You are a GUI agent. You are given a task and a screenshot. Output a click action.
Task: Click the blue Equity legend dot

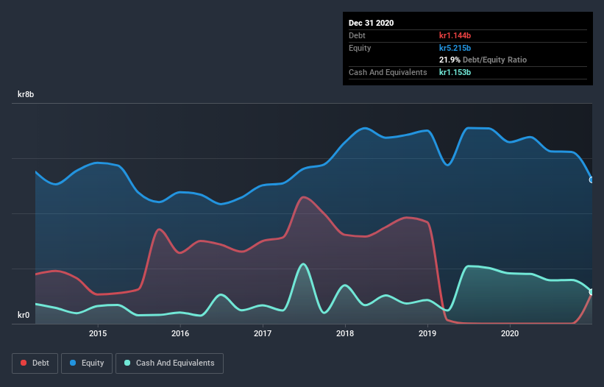73,363
